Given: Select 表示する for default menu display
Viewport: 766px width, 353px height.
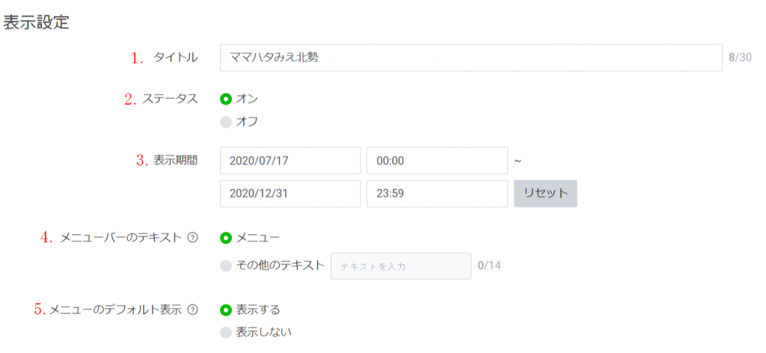Looking at the screenshot, I should [x=226, y=310].
